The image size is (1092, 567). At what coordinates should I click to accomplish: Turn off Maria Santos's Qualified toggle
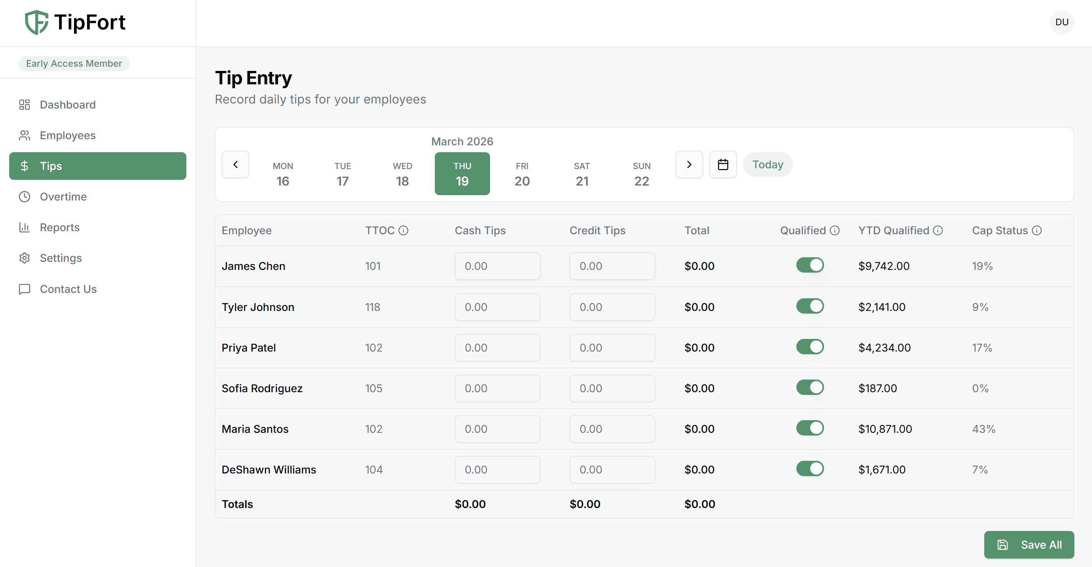(x=810, y=428)
